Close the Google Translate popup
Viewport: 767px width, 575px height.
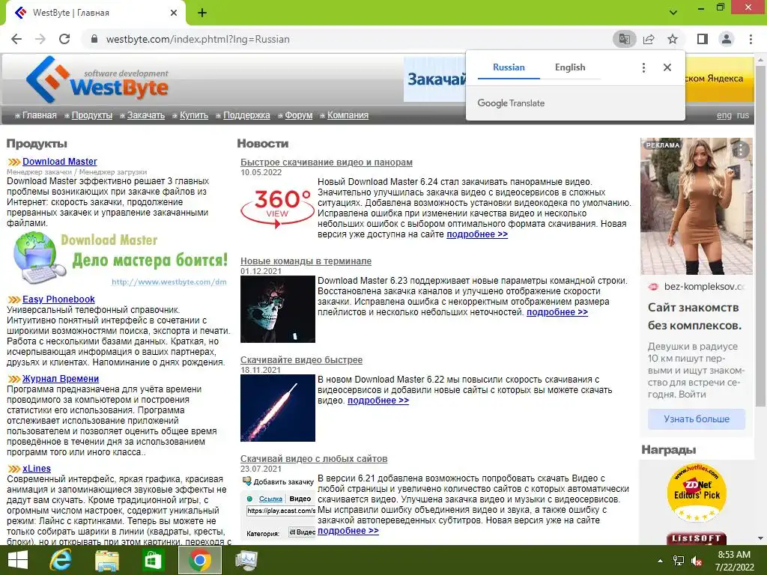[667, 67]
